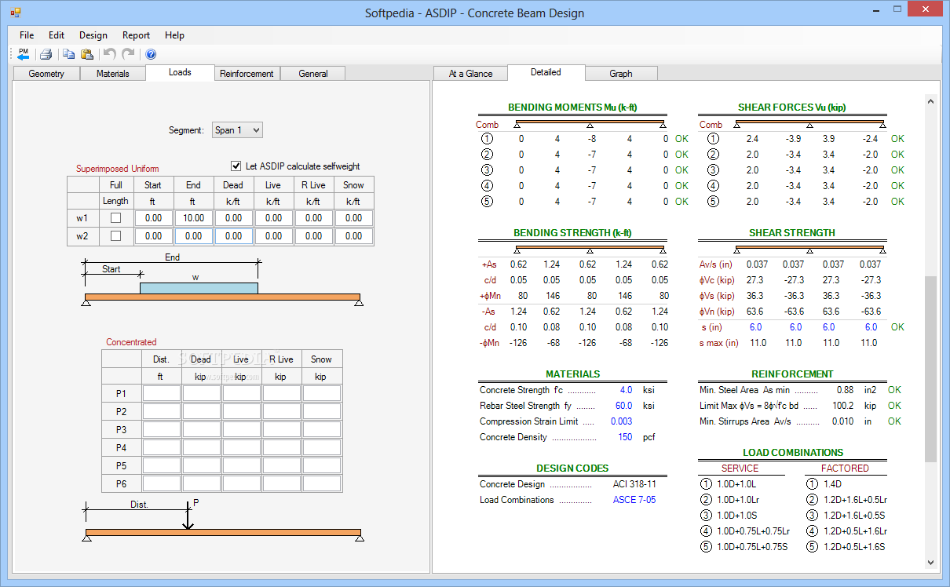Check the Full Length box for w2
The height and width of the screenshot is (587, 950).
(115, 236)
